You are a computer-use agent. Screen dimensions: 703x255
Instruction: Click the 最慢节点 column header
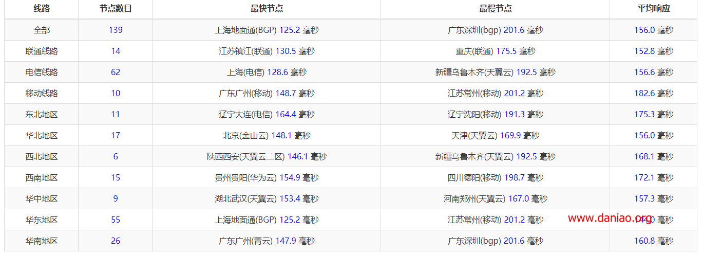point(495,9)
